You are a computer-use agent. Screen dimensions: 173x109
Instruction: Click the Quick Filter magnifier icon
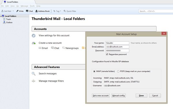coord(65,11)
